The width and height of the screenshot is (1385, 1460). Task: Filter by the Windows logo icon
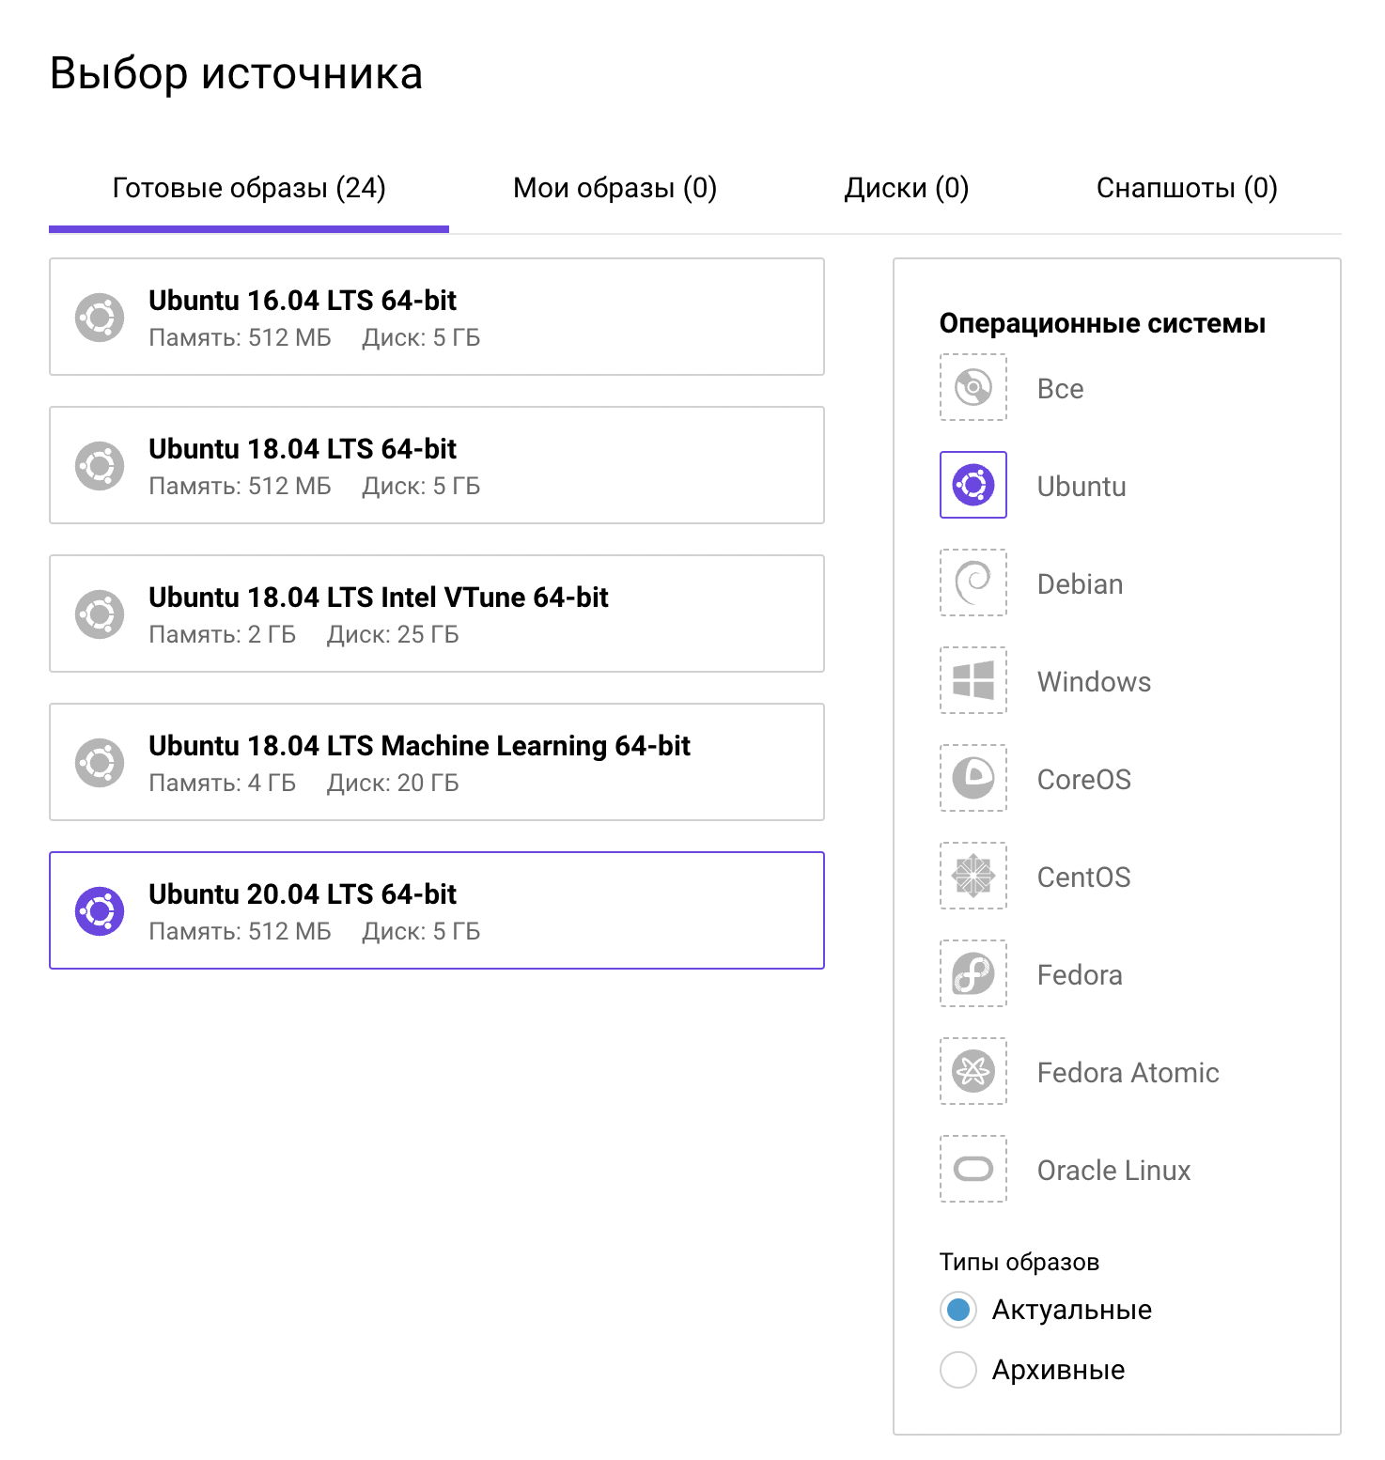(x=973, y=680)
